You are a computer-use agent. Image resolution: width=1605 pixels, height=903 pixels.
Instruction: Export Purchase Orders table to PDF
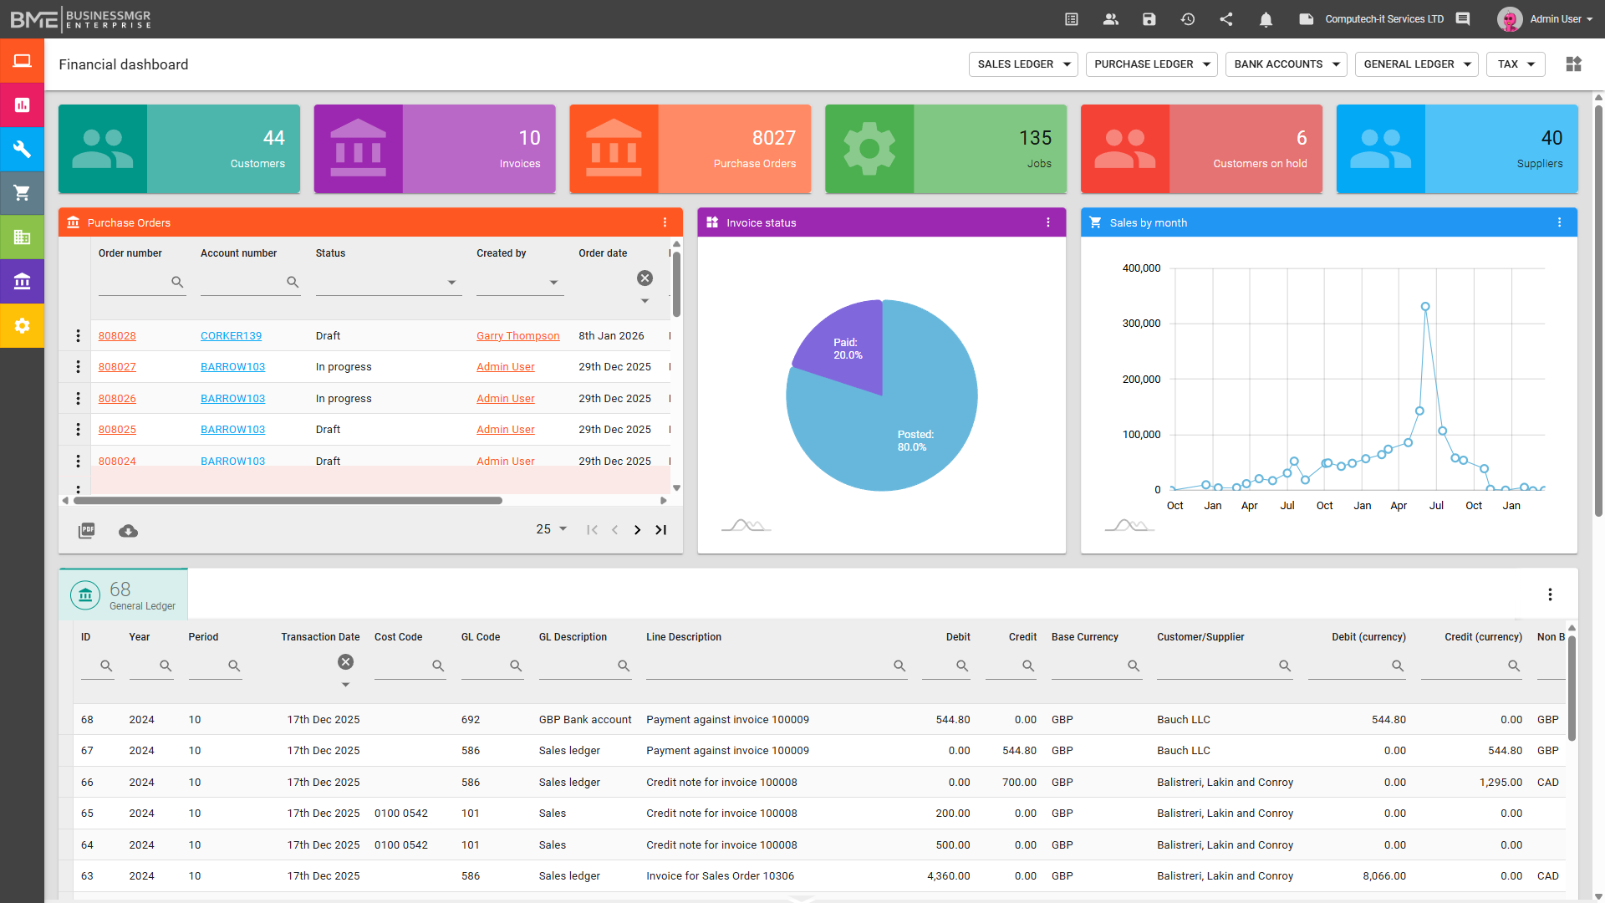point(86,531)
